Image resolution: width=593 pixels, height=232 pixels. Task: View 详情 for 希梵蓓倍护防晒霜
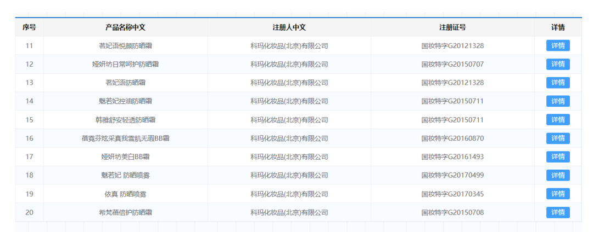558,212
